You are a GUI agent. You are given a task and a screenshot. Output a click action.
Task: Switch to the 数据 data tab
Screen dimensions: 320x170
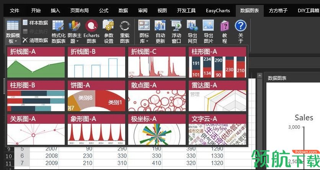(123, 11)
